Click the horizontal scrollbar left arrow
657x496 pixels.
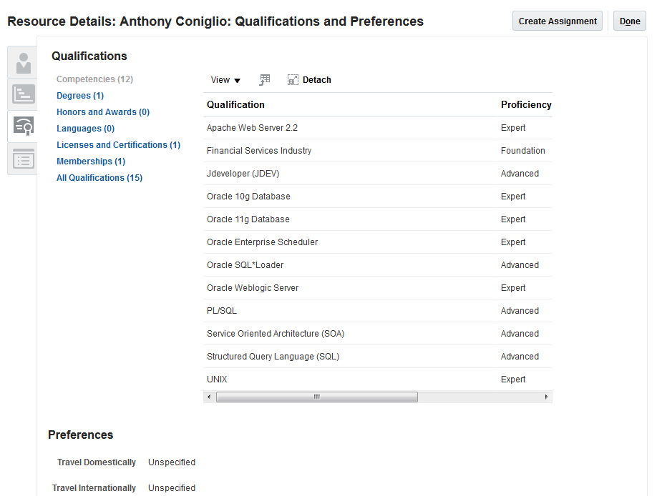click(209, 397)
